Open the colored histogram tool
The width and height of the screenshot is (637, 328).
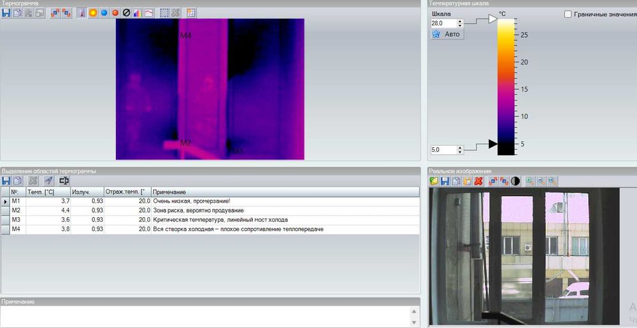click(x=138, y=13)
